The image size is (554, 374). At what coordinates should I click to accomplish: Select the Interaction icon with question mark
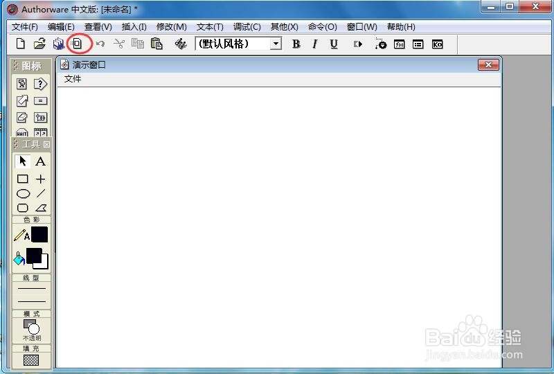(x=40, y=84)
